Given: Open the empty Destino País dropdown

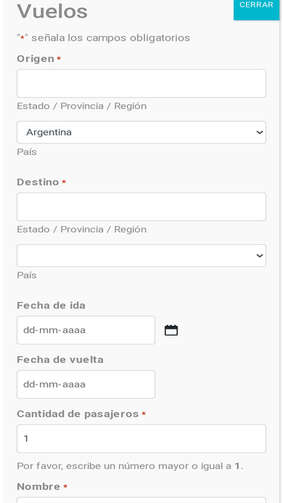Looking at the screenshot, I should point(141,256).
